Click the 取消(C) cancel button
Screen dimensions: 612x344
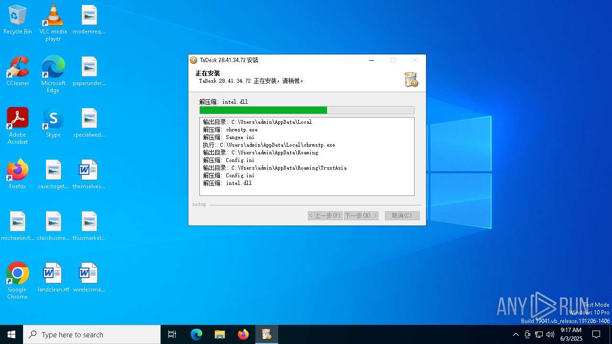[x=402, y=215]
